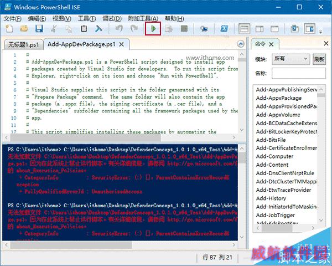The width and height of the screenshot is (332, 266).
Task: Save the current script
Action: pos(39,29)
